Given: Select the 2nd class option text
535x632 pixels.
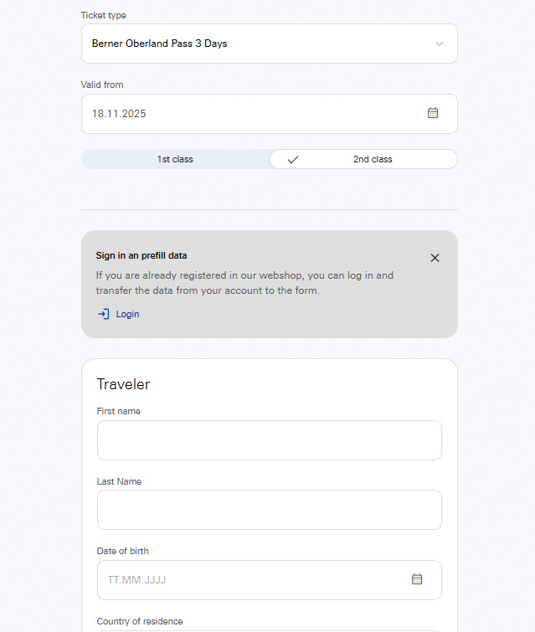Looking at the screenshot, I should click(373, 159).
